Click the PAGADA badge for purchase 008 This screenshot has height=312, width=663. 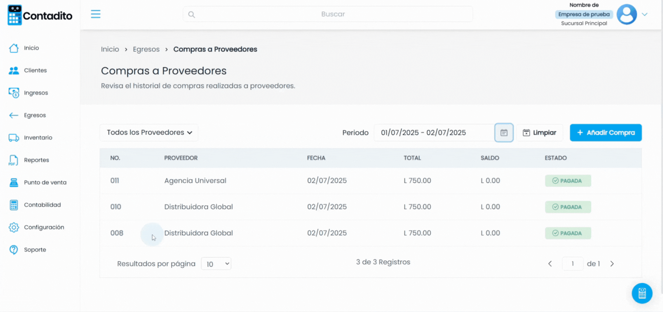[x=568, y=233]
